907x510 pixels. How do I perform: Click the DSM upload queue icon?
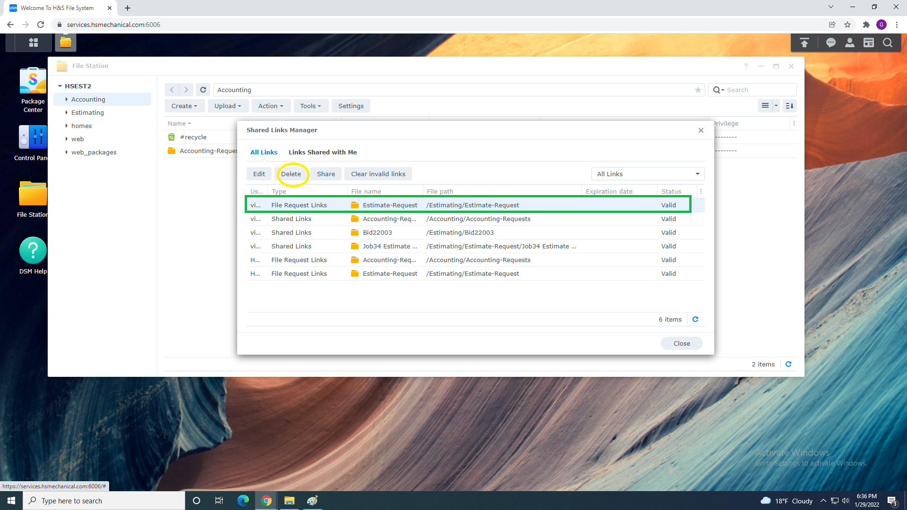[804, 43]
